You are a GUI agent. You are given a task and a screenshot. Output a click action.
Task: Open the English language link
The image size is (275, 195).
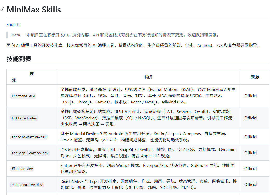point(13,25)
